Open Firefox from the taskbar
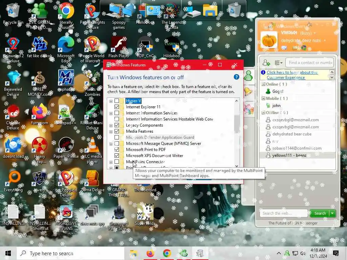This screenshot has width=347, height=260. [x=150, y=253]
